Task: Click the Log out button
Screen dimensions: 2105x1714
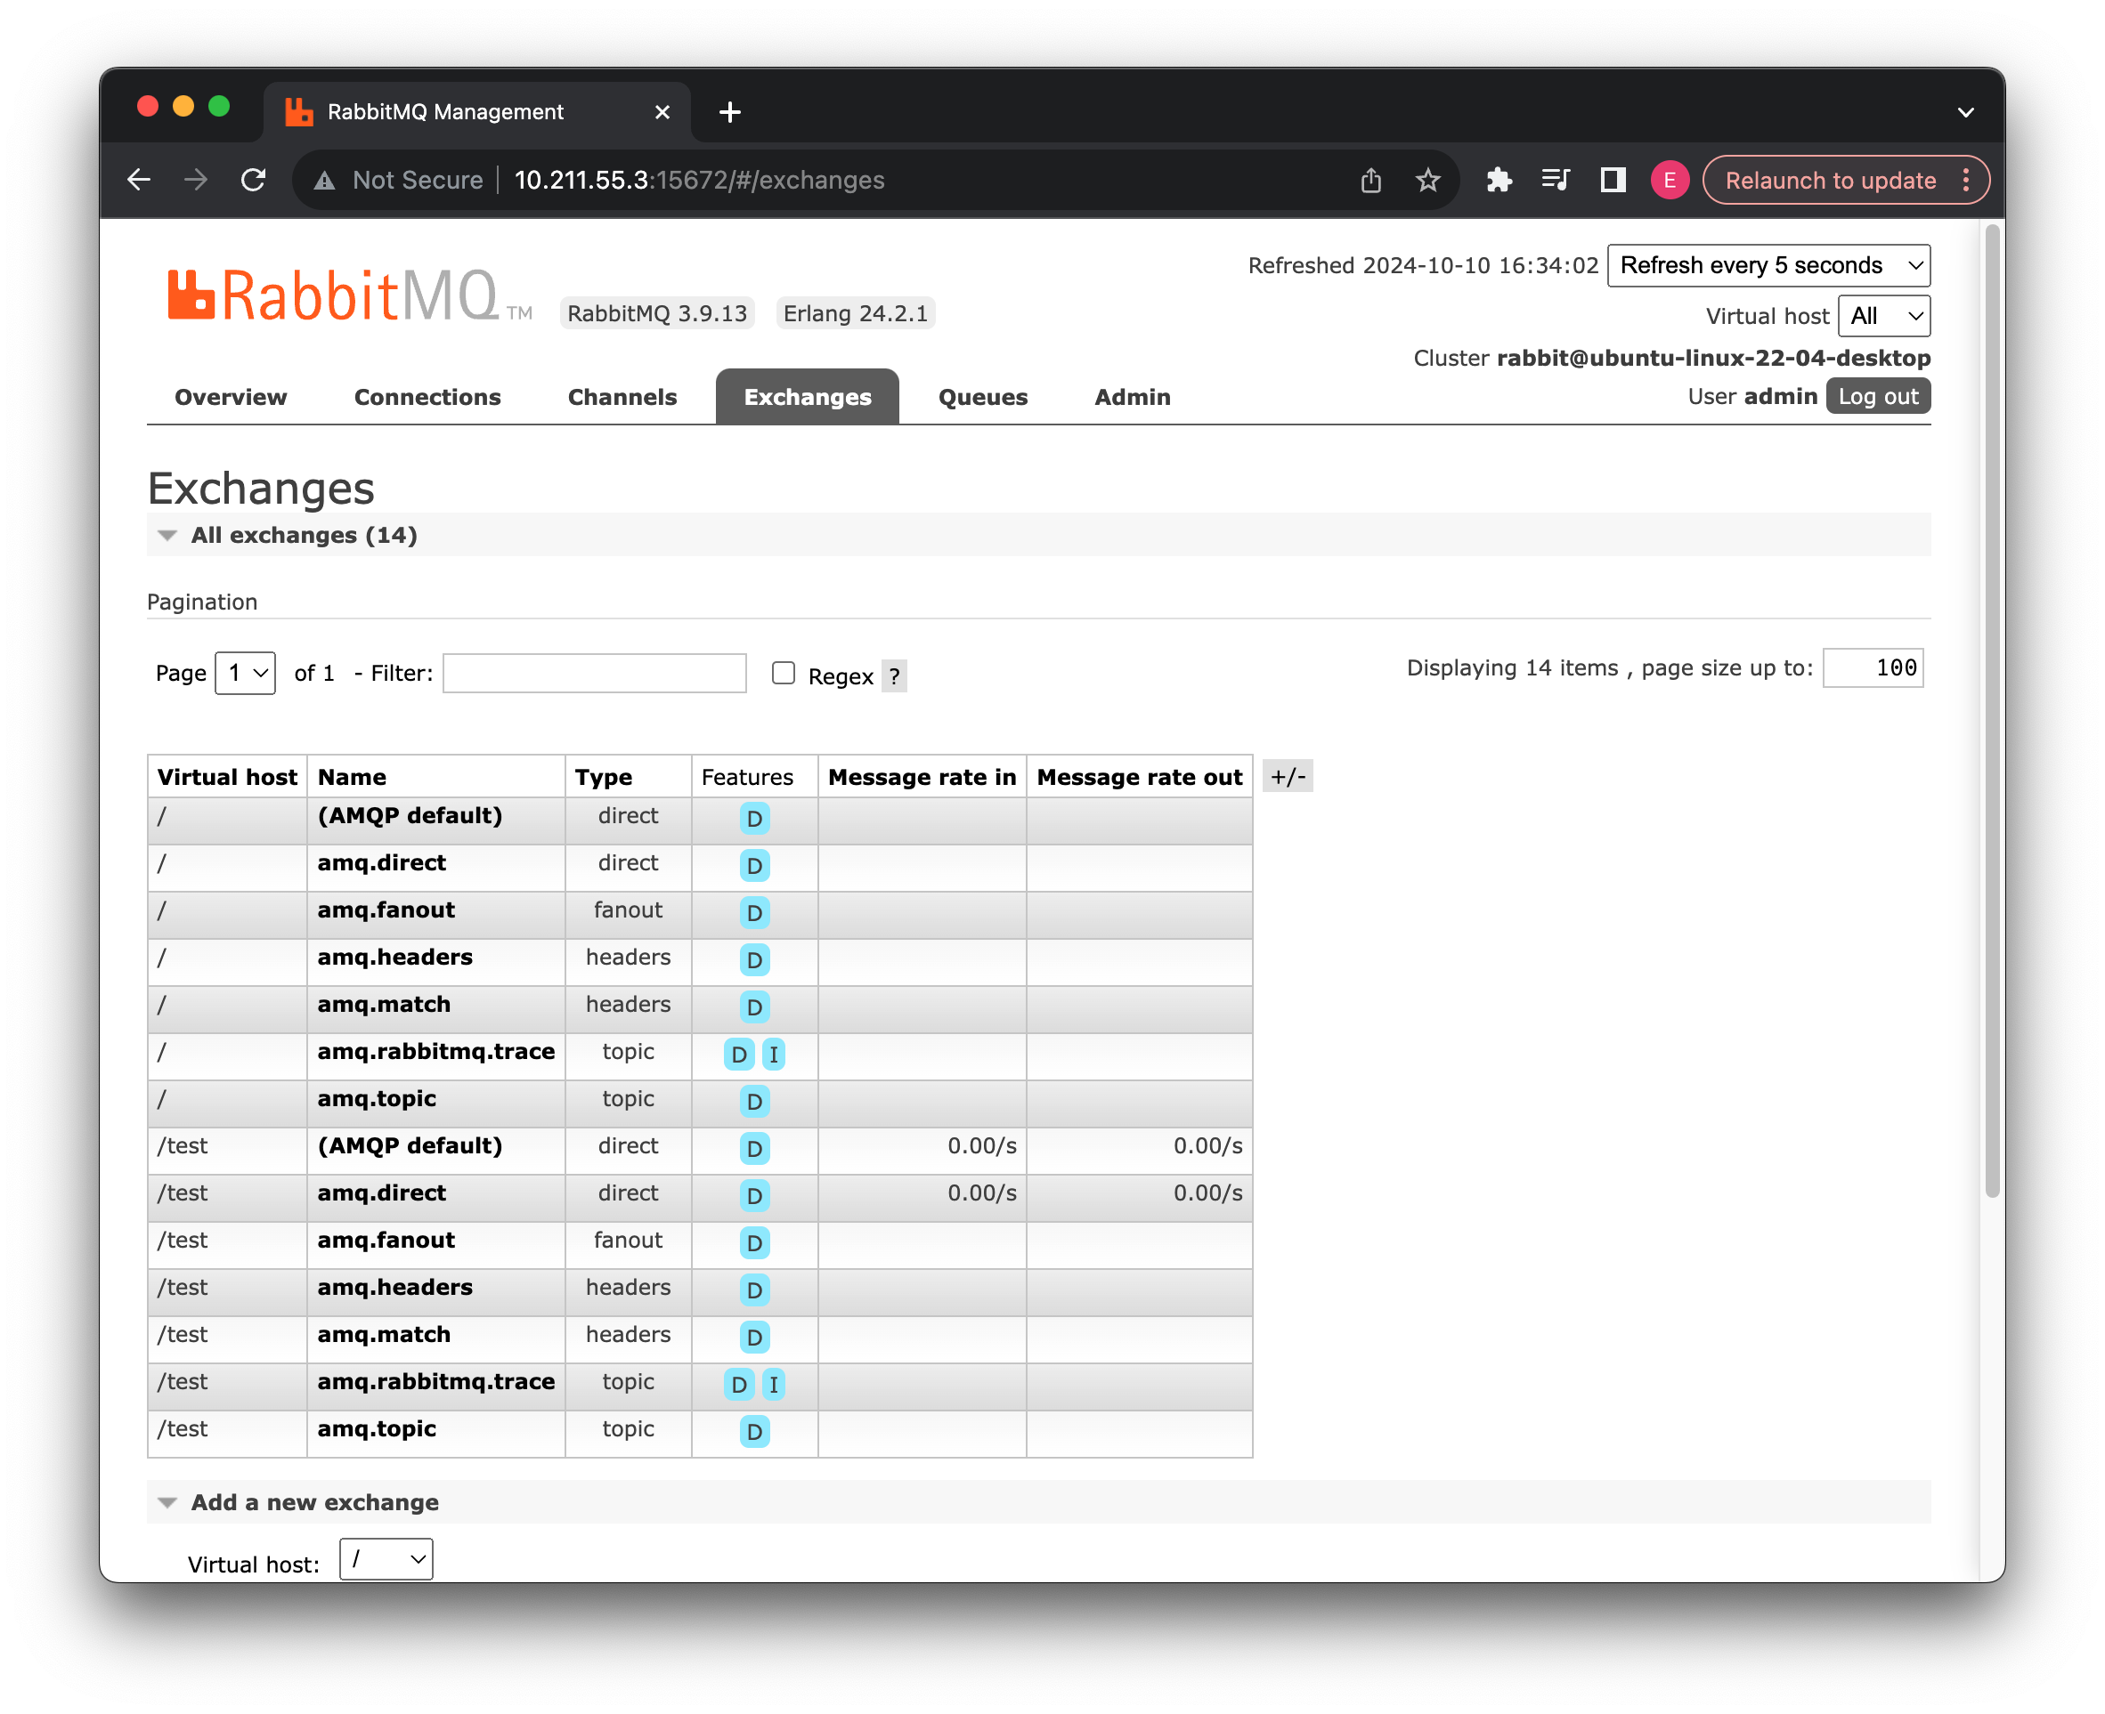Action: click(x=1877, y=397)
